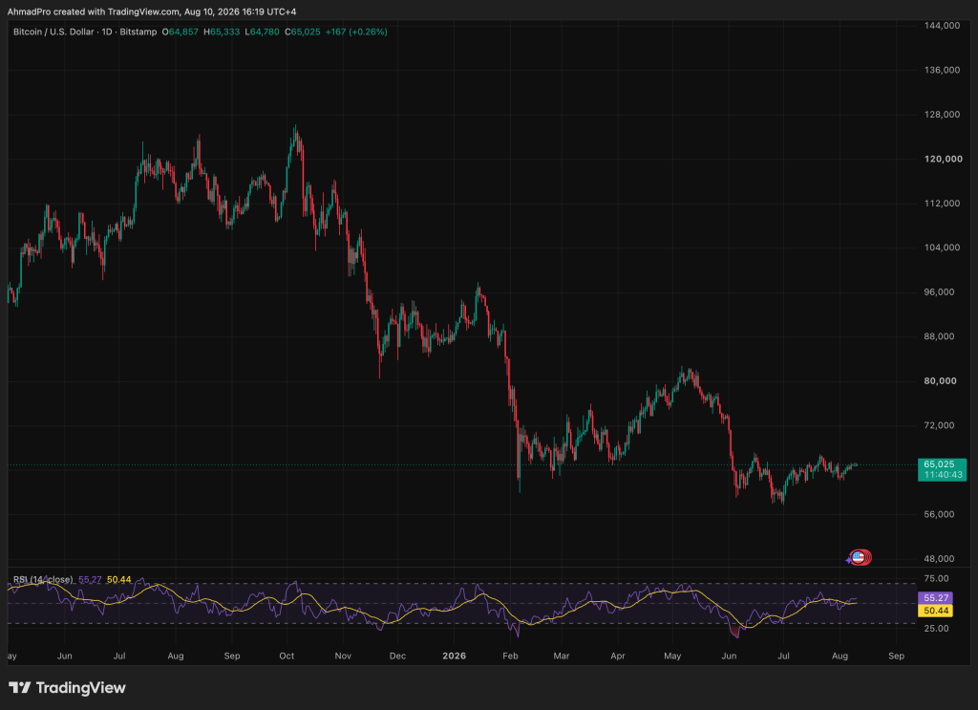Click the 2026 year label on the time axis
Screen dimensions: 978x710
pyautogui.click(x=454, y=656)
